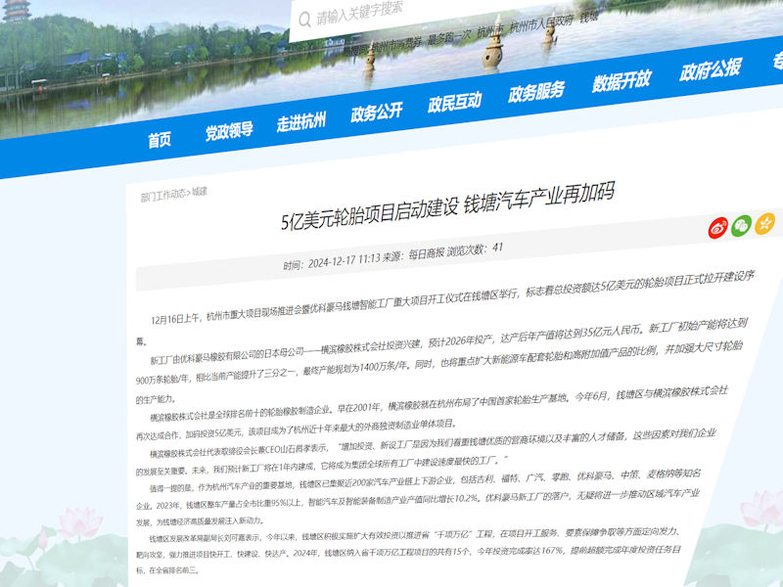Select 政务服务 in the navigation bar
Image resolution: width=783 pixels, height=587 pixels.
tap(535, 91)
